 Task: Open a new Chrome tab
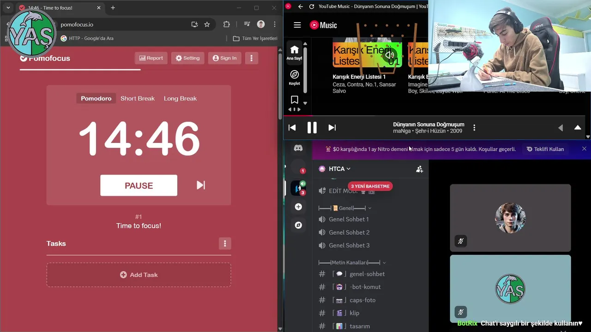click(x=113, y=8)
